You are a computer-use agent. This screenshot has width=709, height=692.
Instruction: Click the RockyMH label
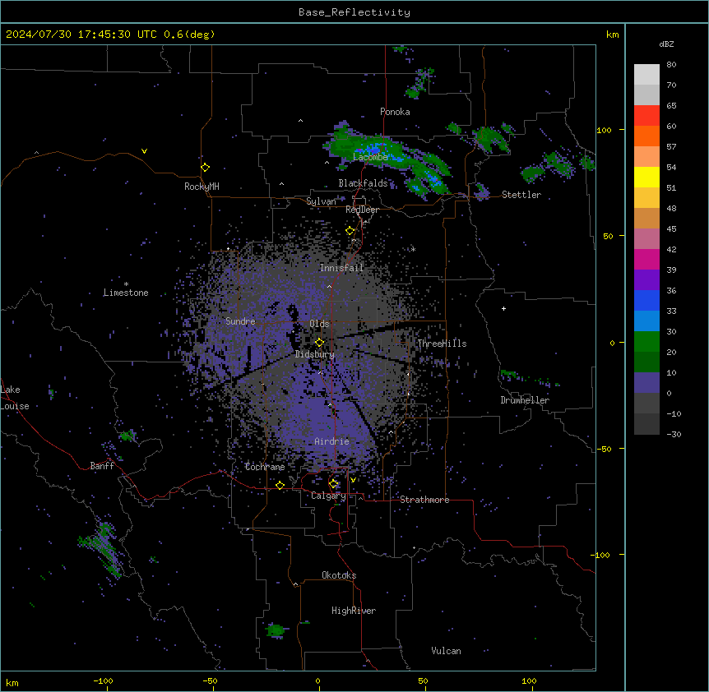[x=202, y=187]
